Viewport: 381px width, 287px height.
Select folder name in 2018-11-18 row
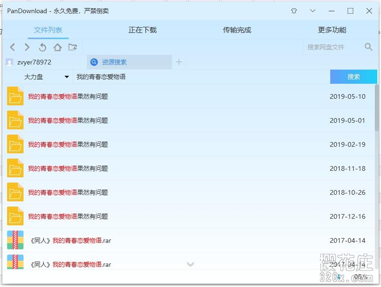point(68,168)
